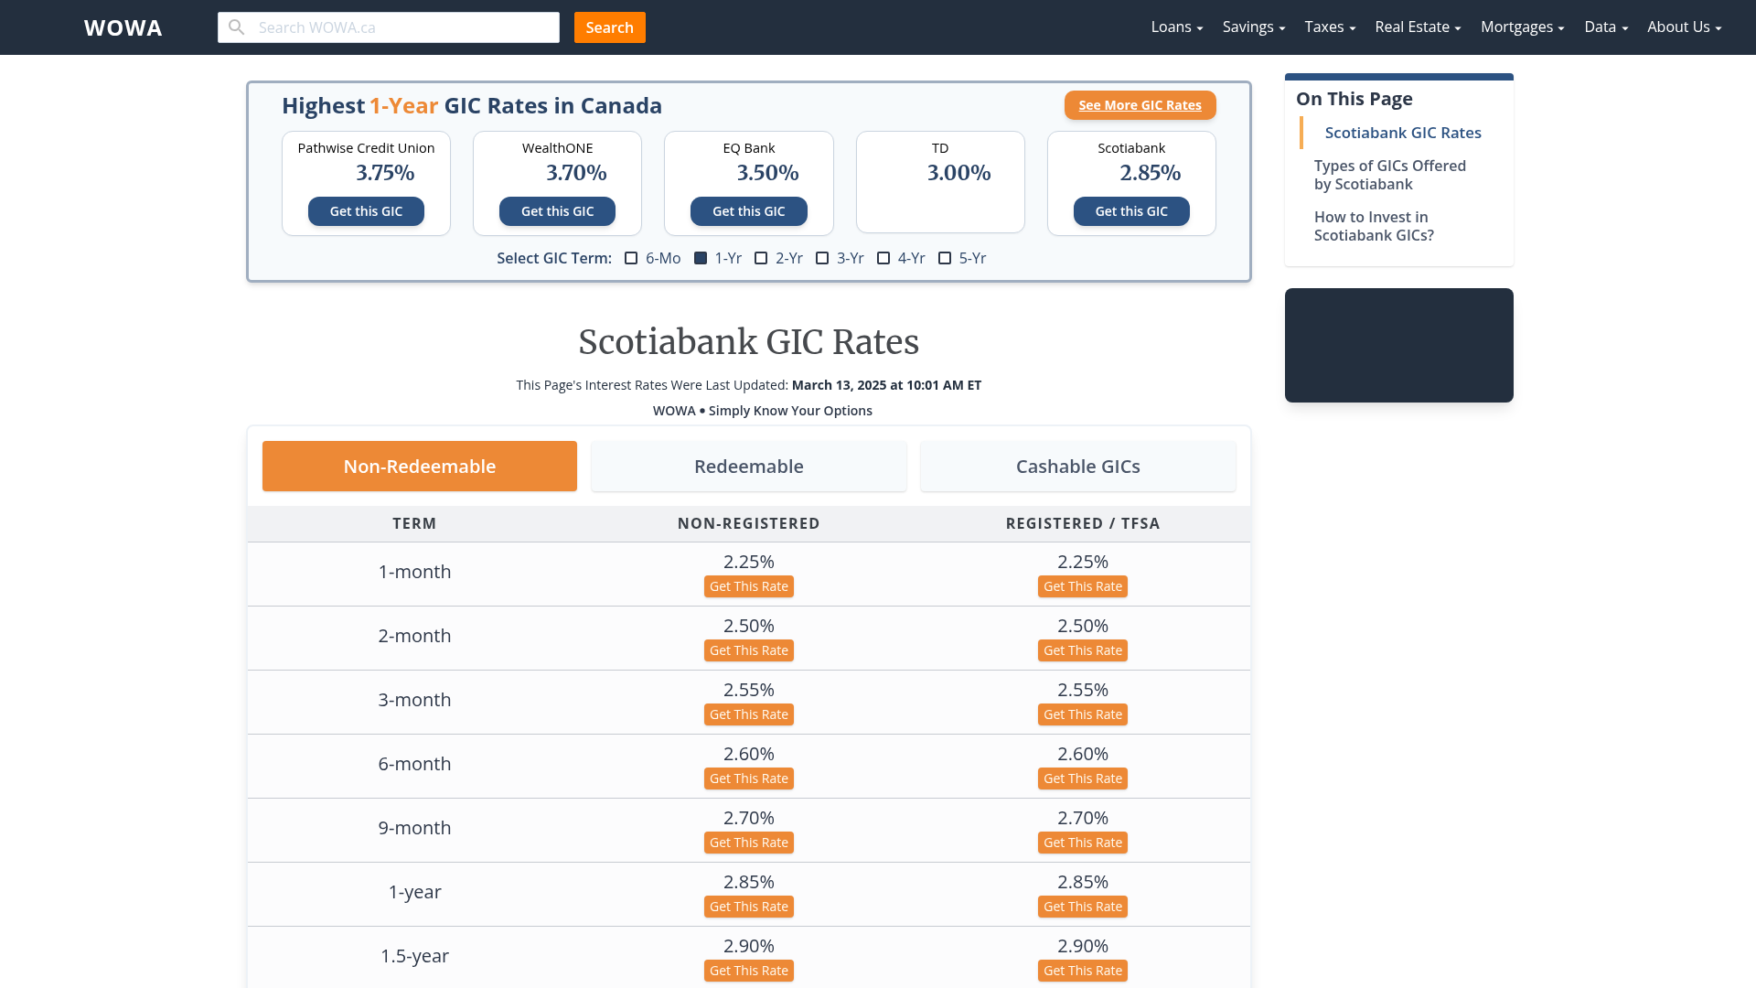This screenshot has height=988, width=1756.
Task: Click the search magnifier icon
Action: [237, 27]
